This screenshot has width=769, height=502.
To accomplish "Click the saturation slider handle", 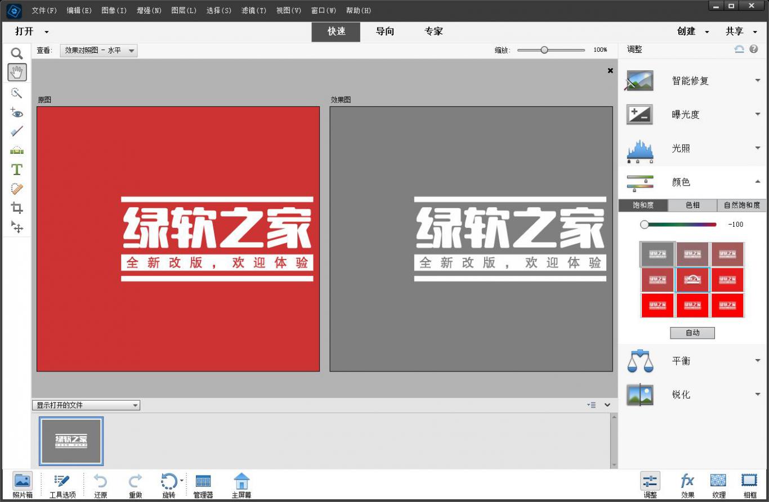I will point(645,225).
